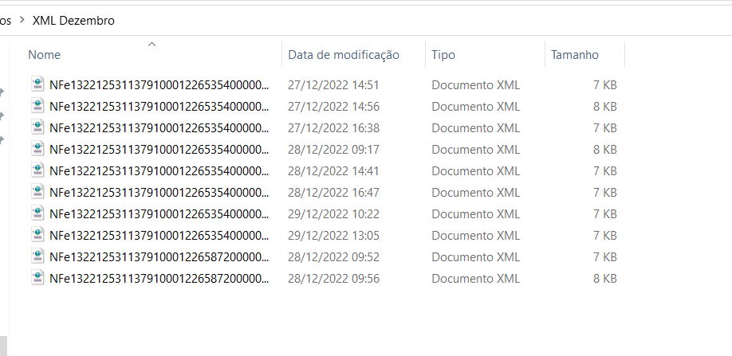Screen dimensions: 732x356
Task: Click the XML file icon modified 27/12/2022 14:51
Action: 37,84
